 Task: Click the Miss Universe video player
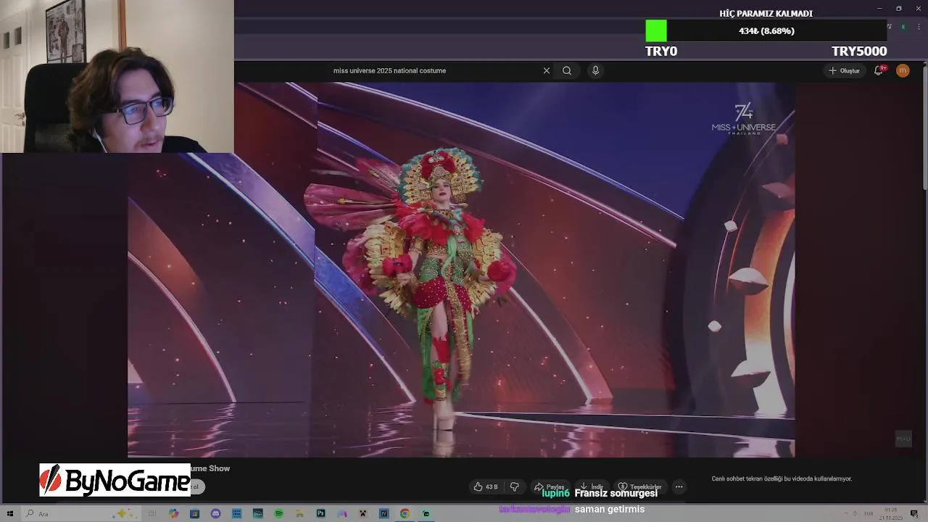click(x=461, y=270)
